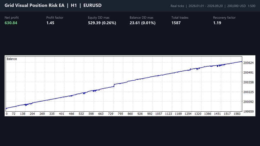Select the date range 2026.01.01 - 2026.09.20

coord(206,6)
